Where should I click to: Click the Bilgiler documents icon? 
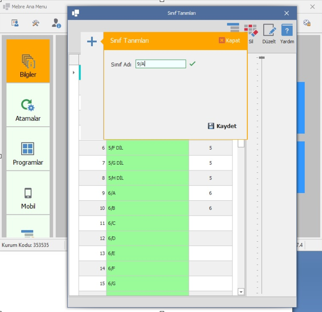click(28, 61)
